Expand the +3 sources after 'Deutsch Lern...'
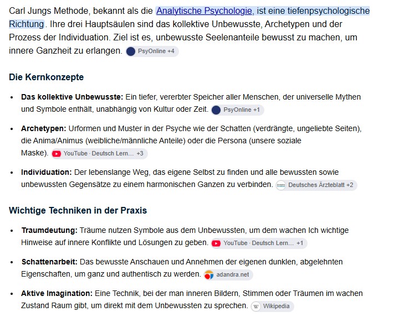394x317 pixels. pos(140,153)
